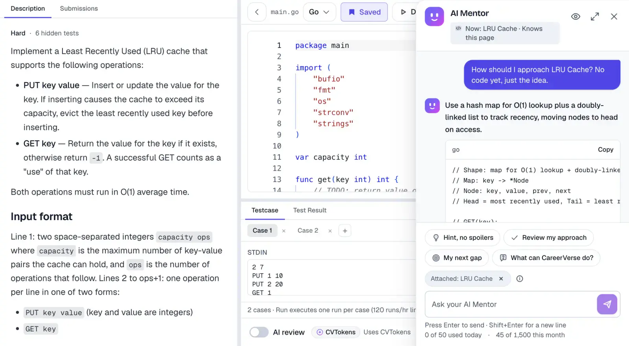Toggle the AI Mentor eye visibility icon
The image size is (629, 346).
[x=576, y=16]
